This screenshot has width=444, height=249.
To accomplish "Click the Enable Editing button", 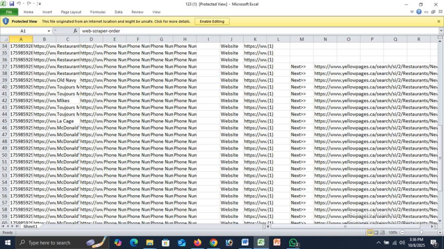I will point(211,22).
